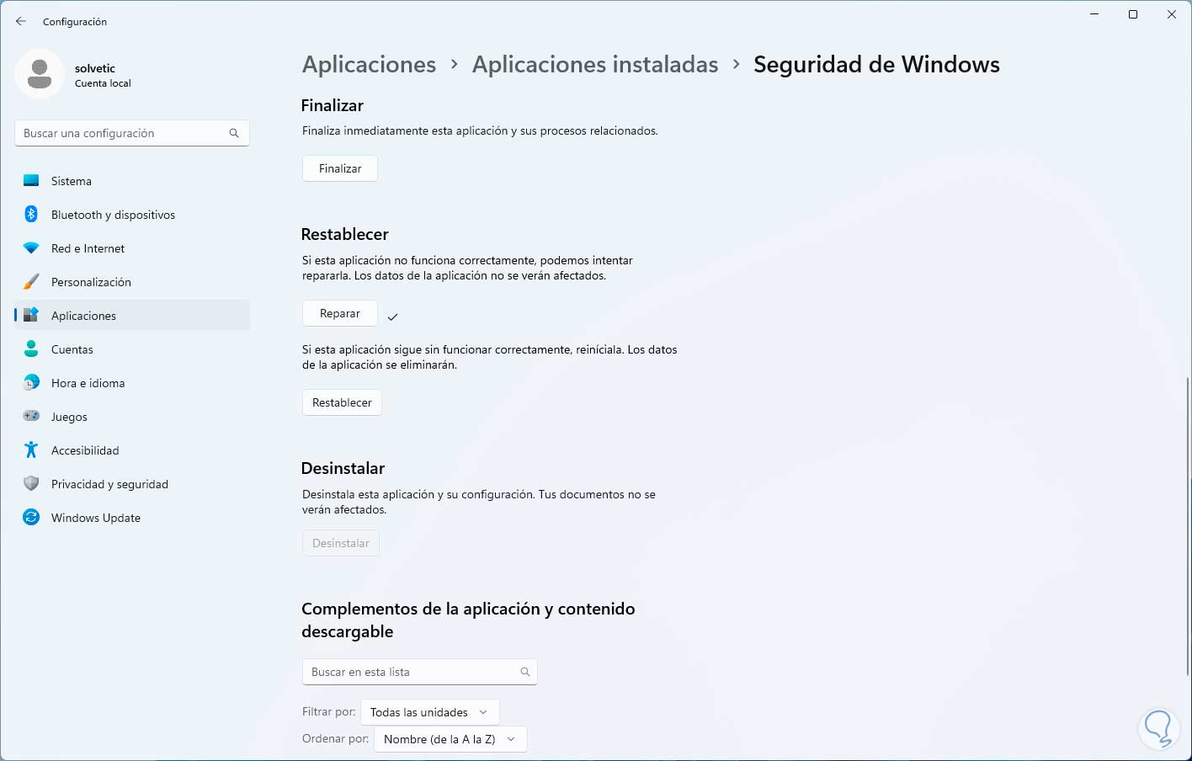Image resolution: width=1192 pixels, height=761 pixels.
Task: Click the solvetic account name
Action: coord(95,68)
